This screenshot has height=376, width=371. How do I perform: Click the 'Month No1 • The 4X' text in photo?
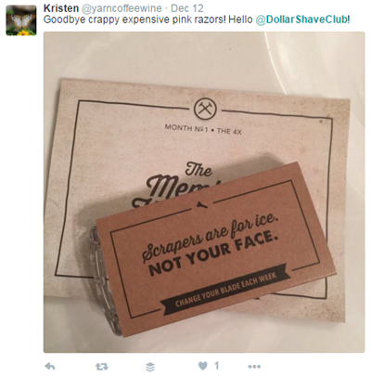click(203, 129)
